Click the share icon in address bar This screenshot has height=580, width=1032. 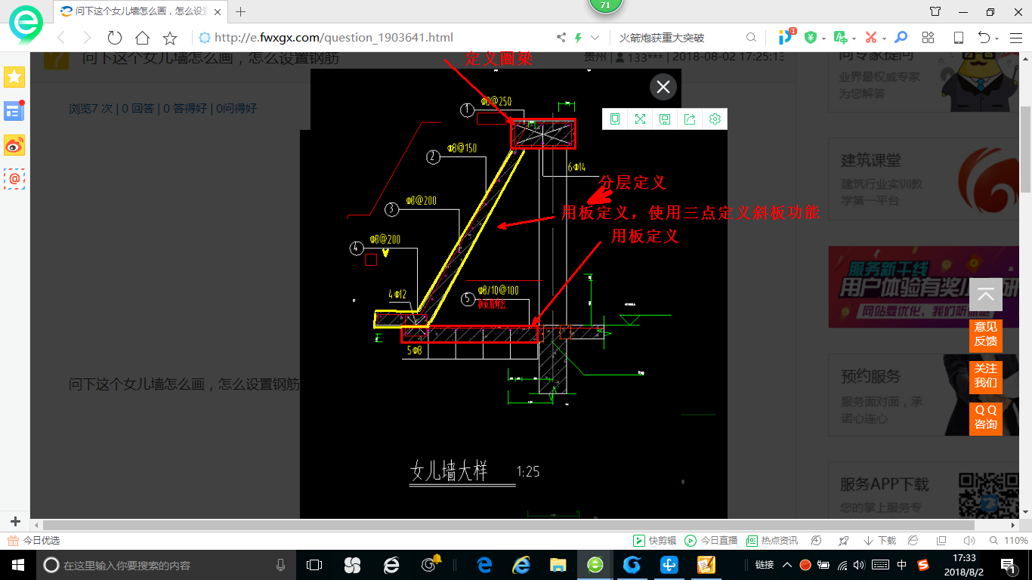[561, 38]
